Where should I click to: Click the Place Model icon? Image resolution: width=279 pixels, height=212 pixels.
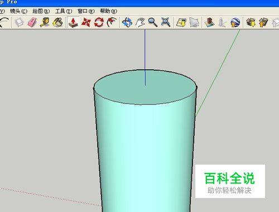pos(209,22)
